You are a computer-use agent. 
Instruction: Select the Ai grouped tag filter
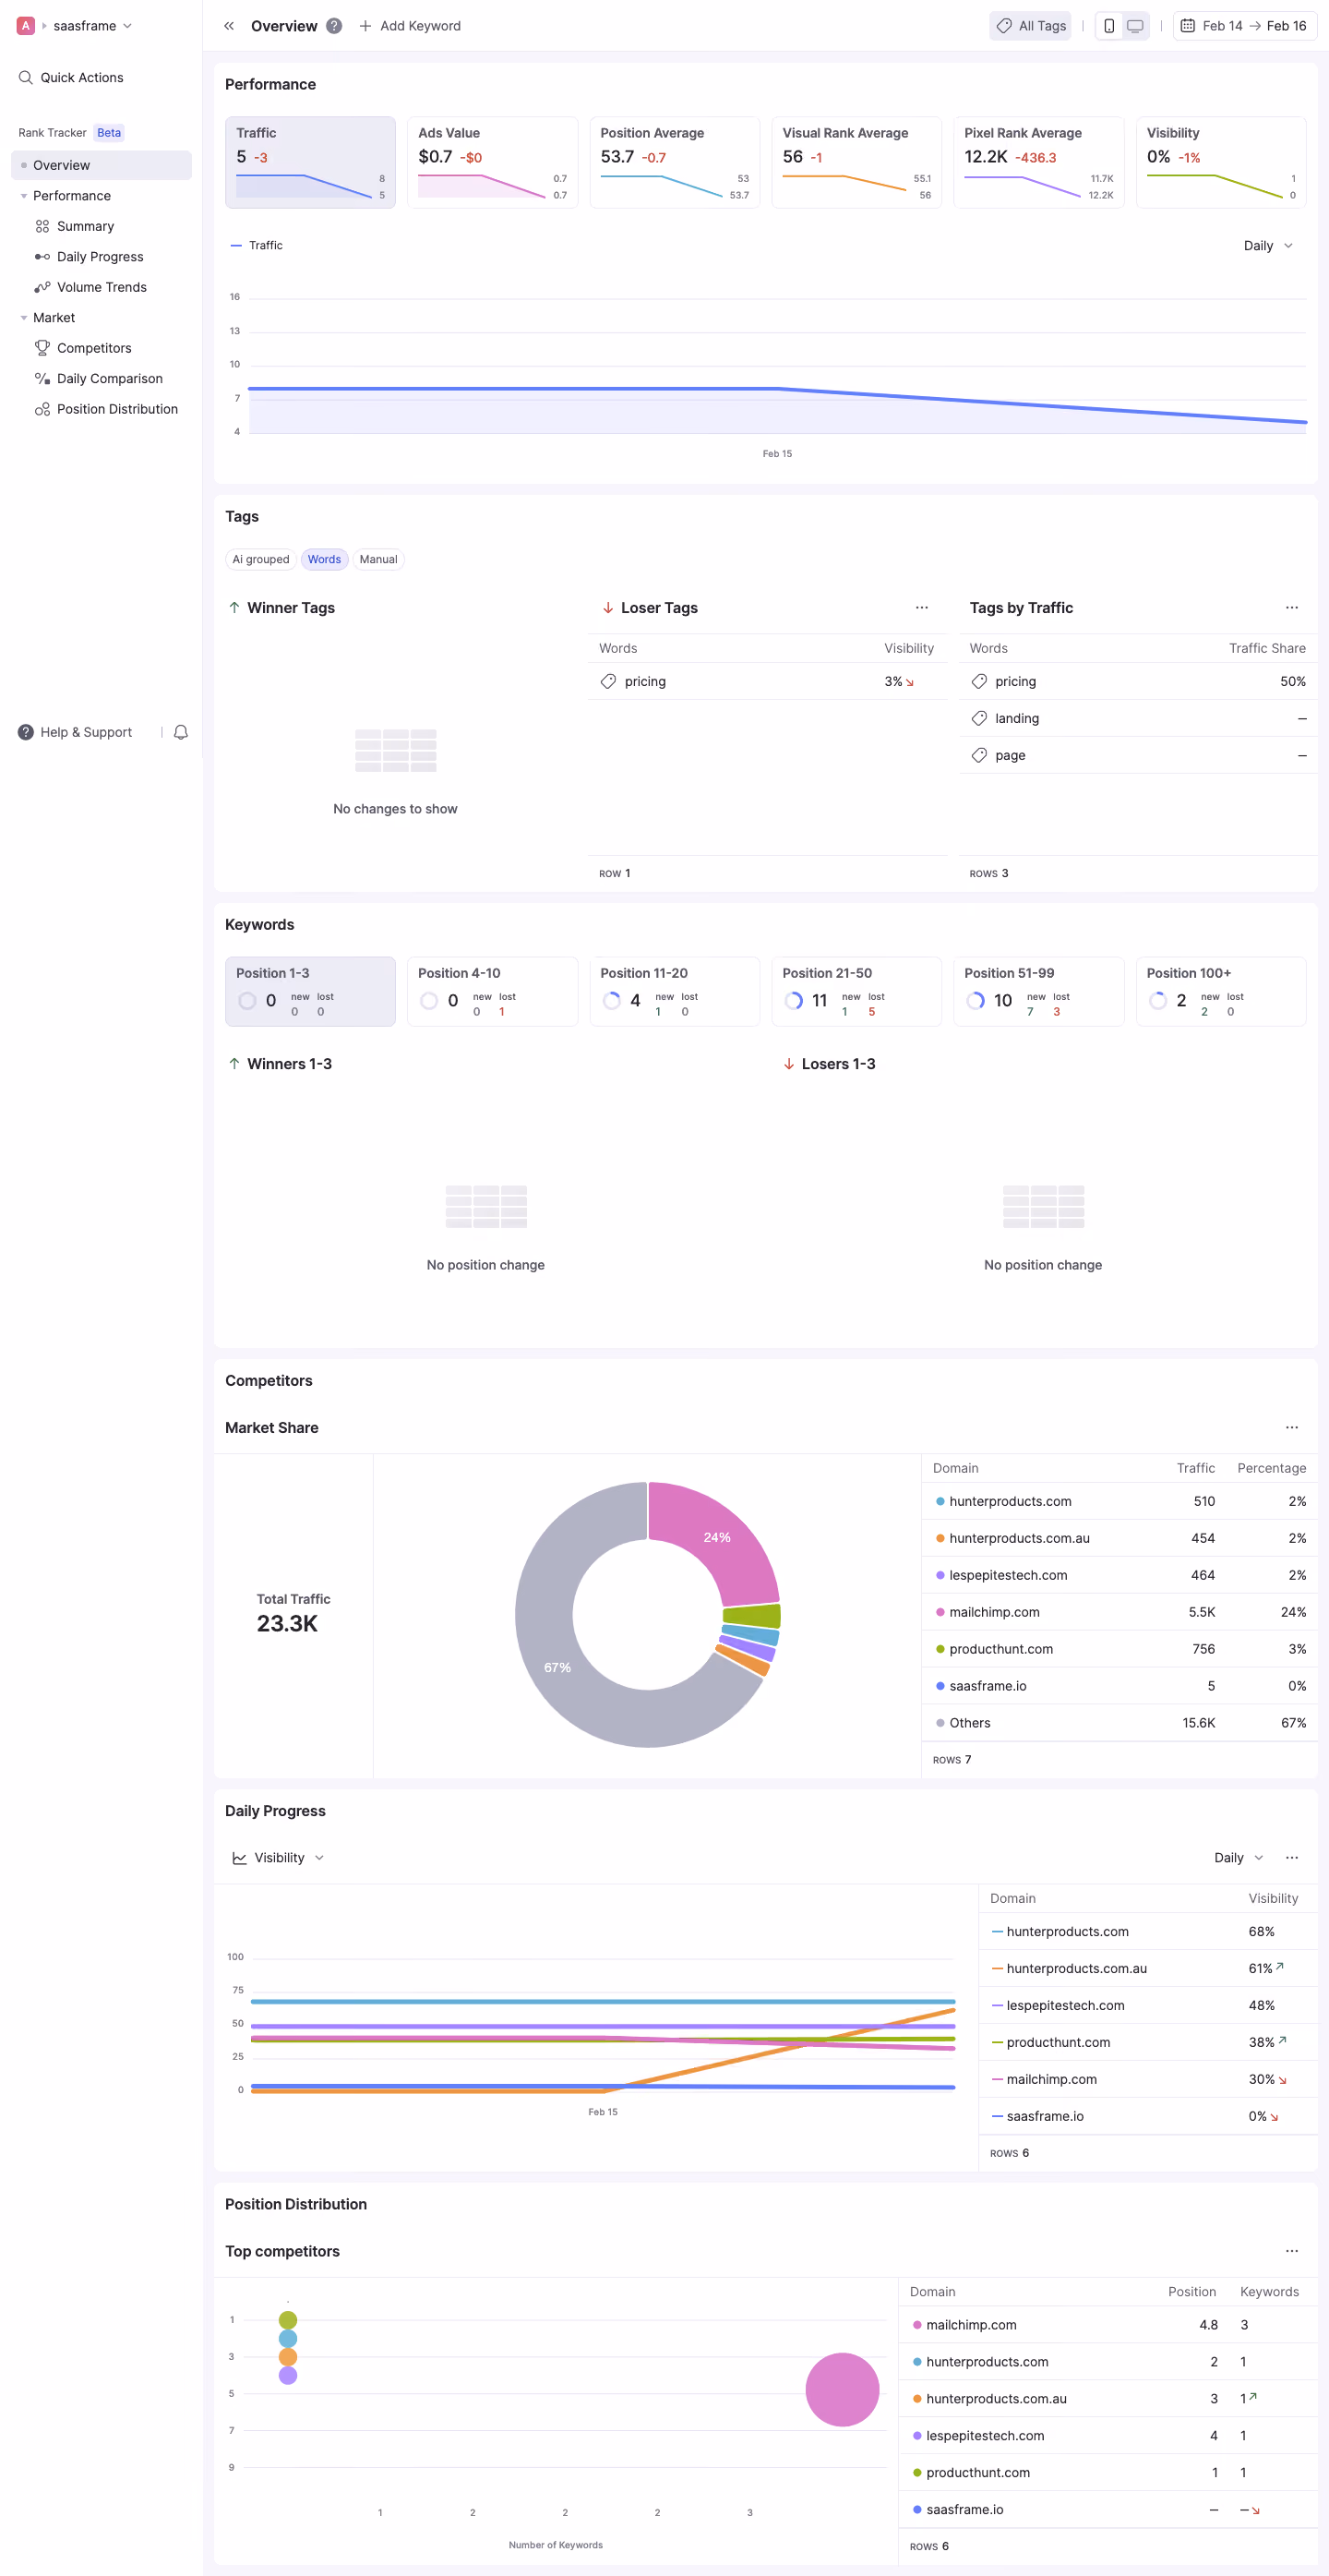(261, 560)
